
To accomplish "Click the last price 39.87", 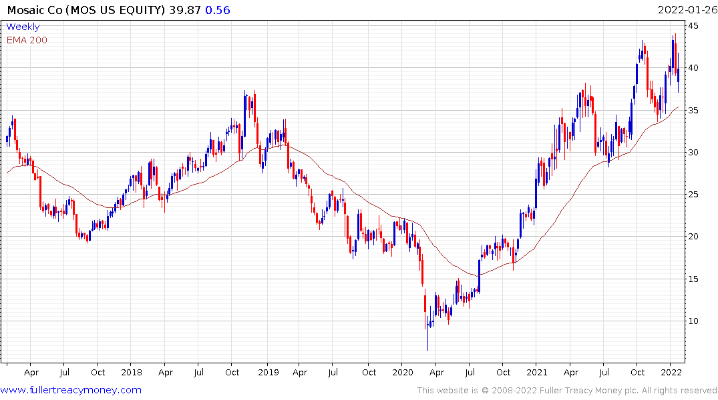I will pyautogui.click(x=185, y=10).
